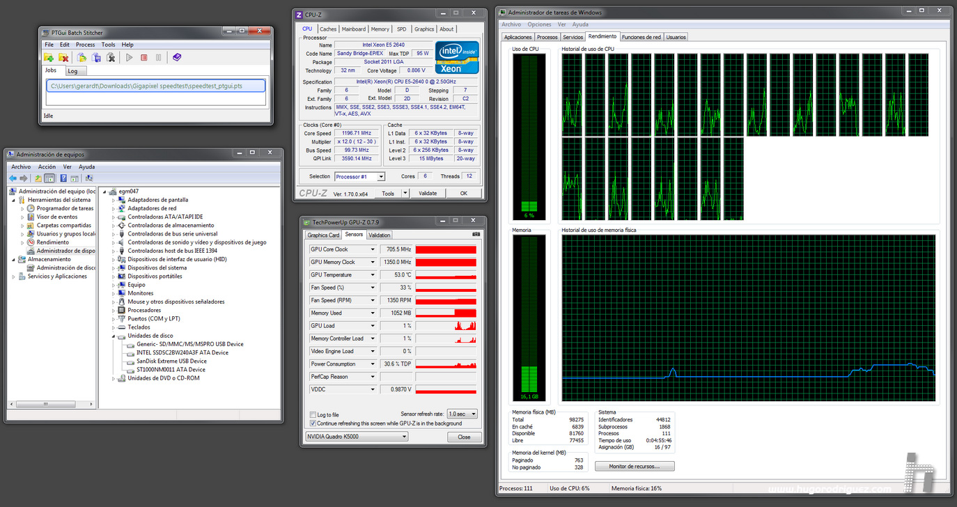
Task: Click the play (start processing) icon in PTGui
Action: click(x=129, y=58)
